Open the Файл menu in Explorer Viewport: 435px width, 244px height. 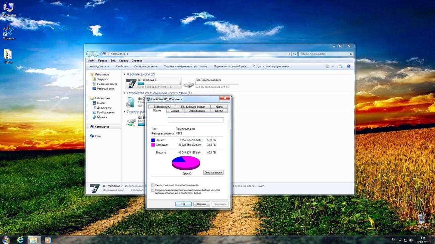coord(91,61)
